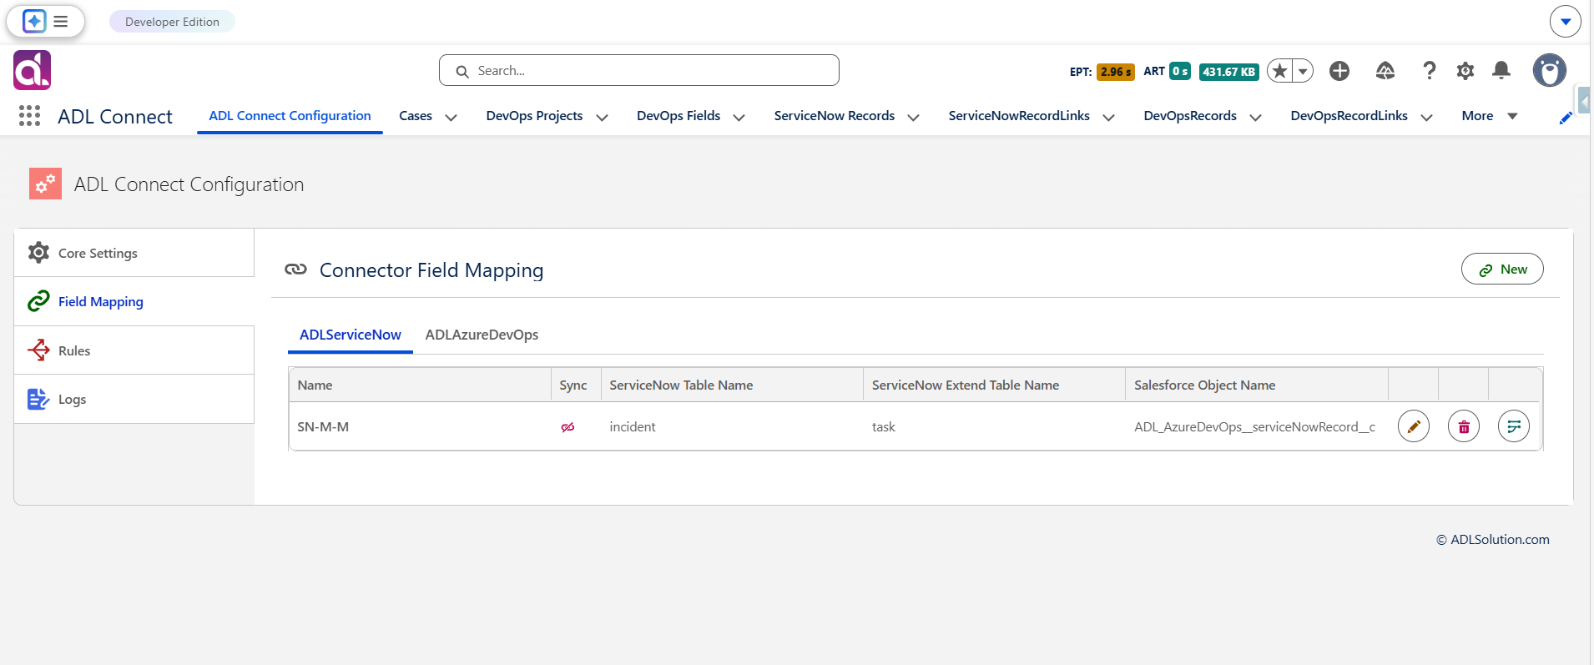This screenshot has width=1594, height=665.
Task: Open the help question mark menu
Action: click(1429, 71)
